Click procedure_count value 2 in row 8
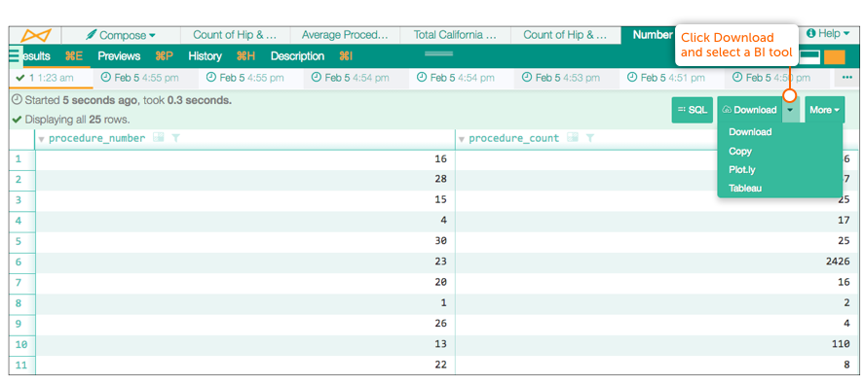864x384 pixels. coord(846,303)
